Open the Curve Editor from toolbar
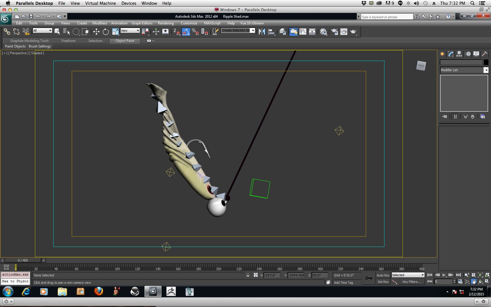This screenshot has height=307, width=491. point(303,32)
